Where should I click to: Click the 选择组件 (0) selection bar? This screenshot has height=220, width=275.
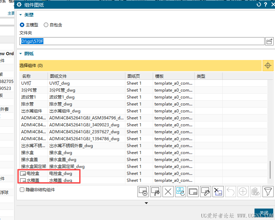pos(141,66)
